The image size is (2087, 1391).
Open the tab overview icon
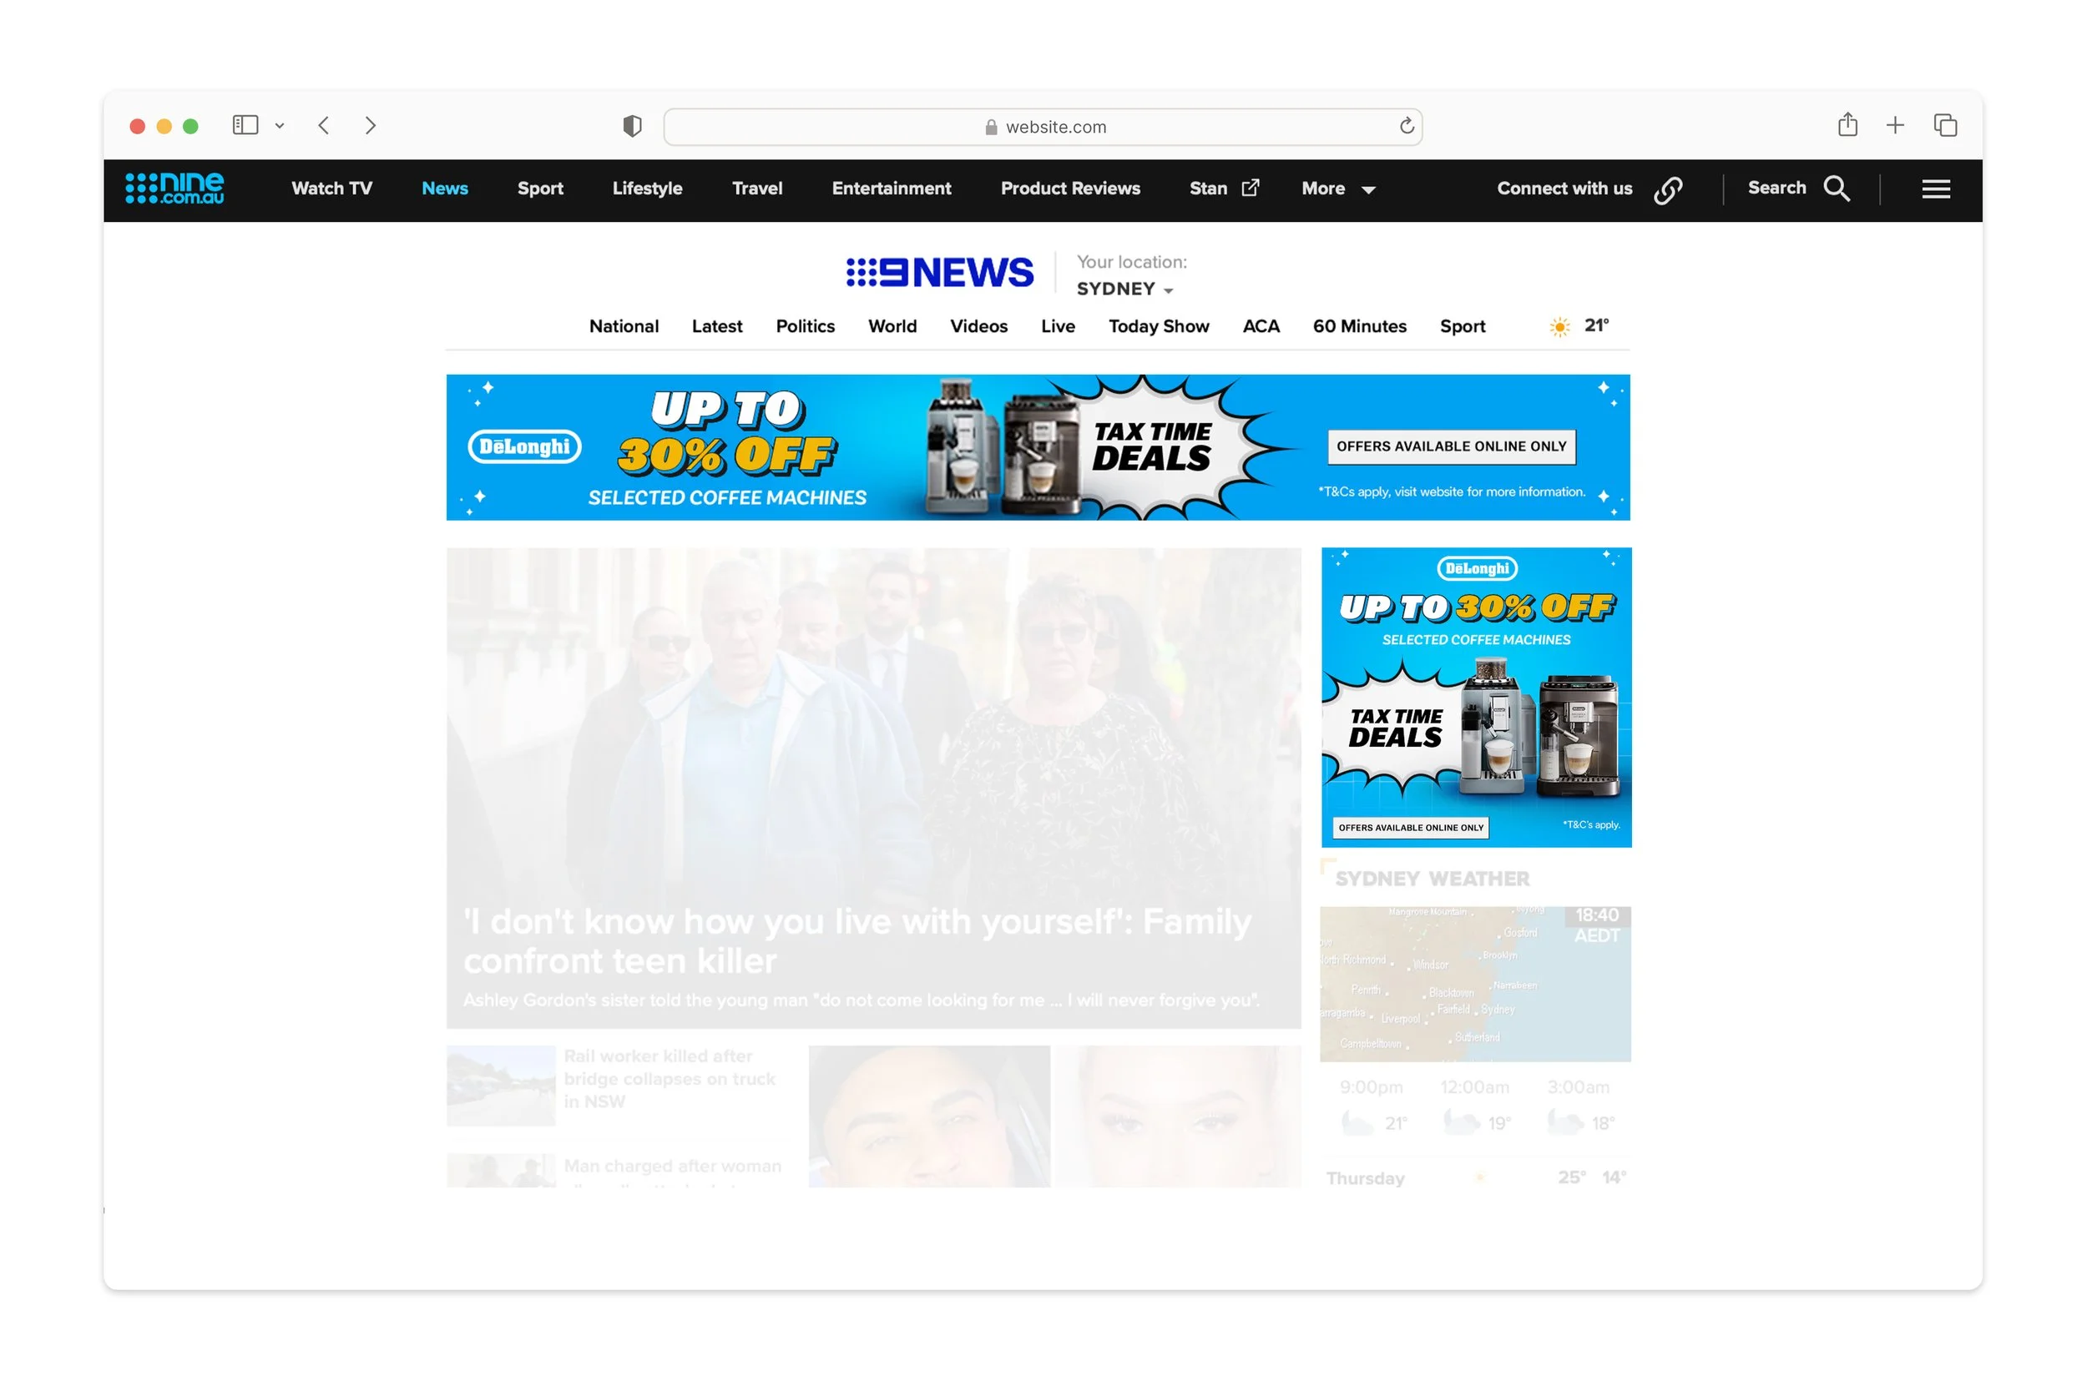1945,125
